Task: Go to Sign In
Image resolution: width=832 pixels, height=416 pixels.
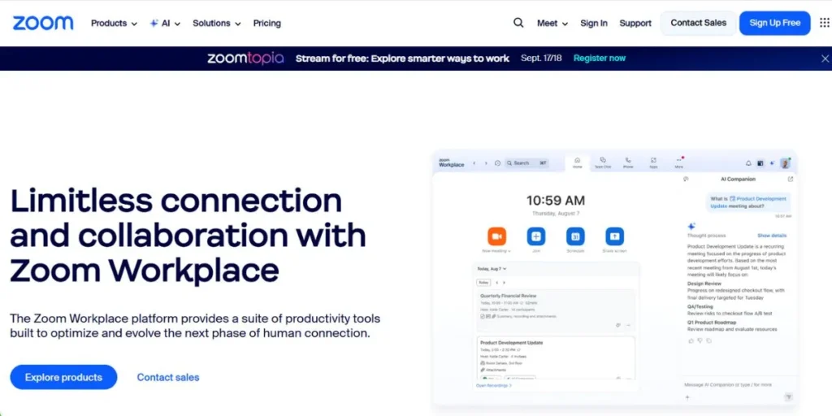Action: coord(594,24)
